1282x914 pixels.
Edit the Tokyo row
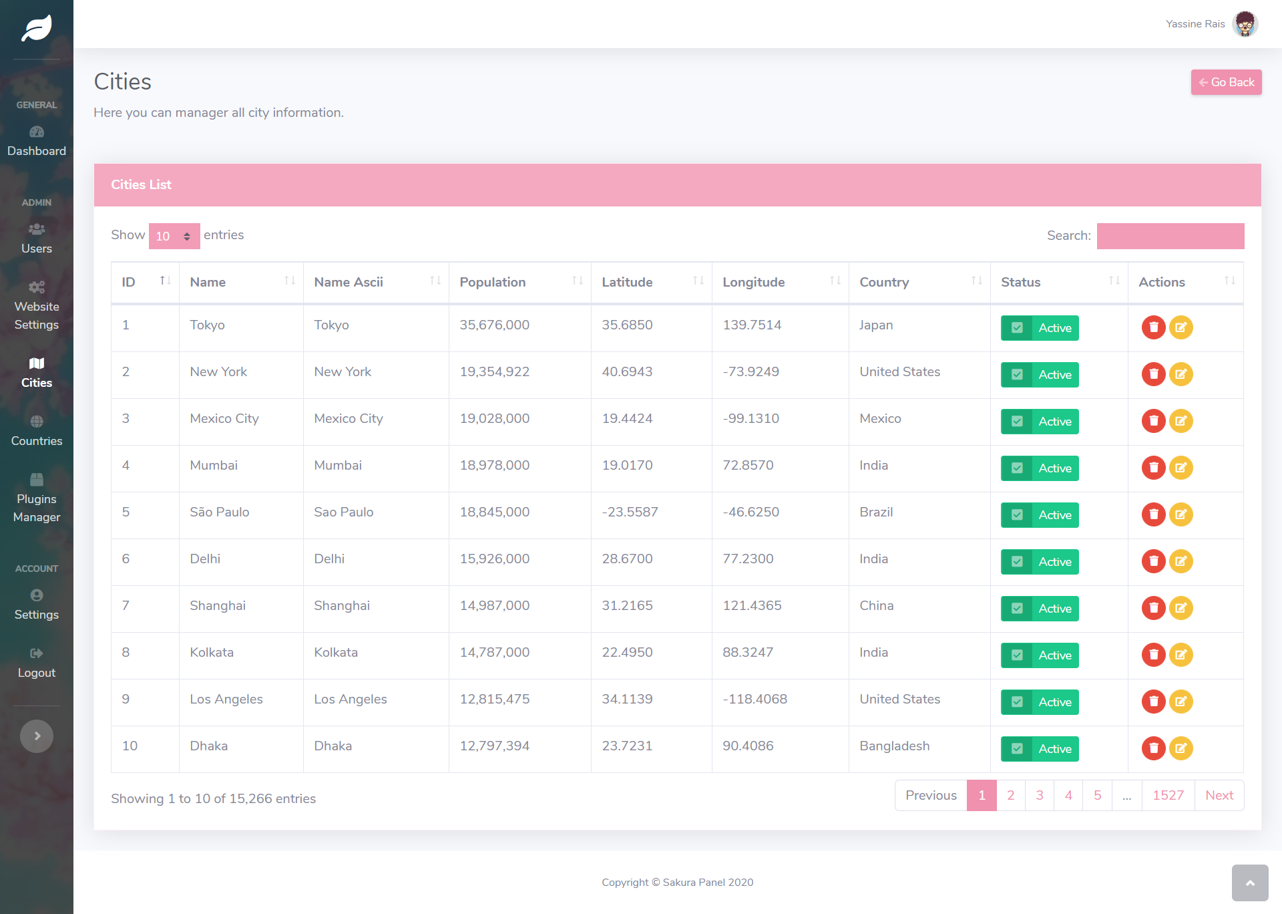click(x=1181, y=327)
